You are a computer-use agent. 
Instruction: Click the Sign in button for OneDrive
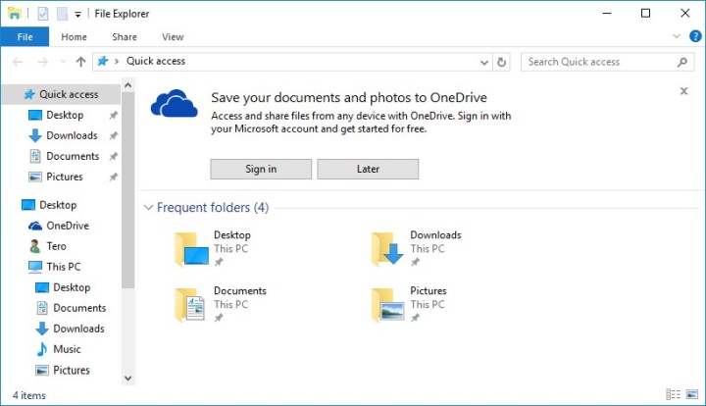point(261,169)
